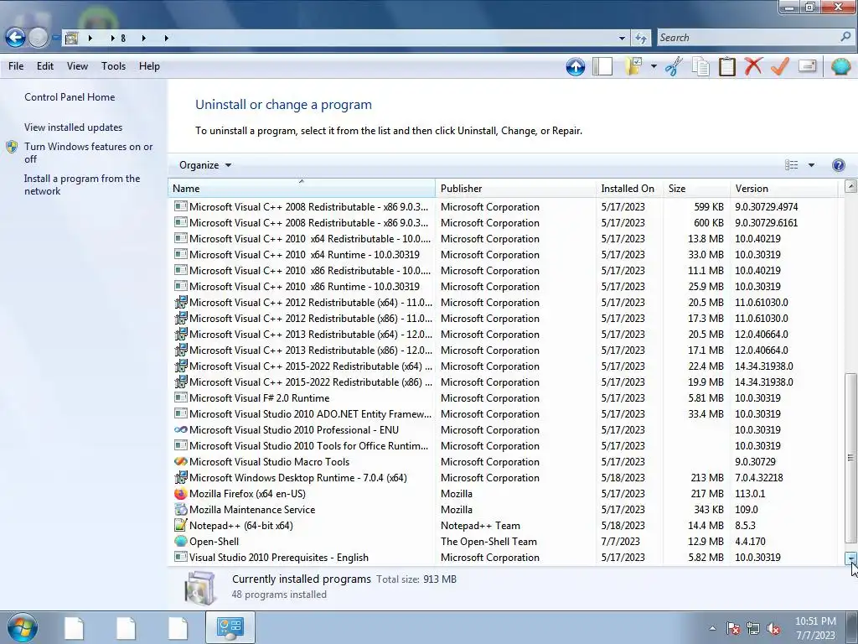Click the Cut scissors toolbar icon
The width and height of the screenshot is (858, 644).
click(674, 67)
